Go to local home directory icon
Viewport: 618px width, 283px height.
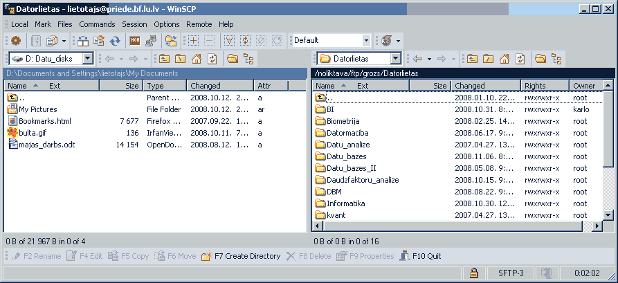point(197,59)
